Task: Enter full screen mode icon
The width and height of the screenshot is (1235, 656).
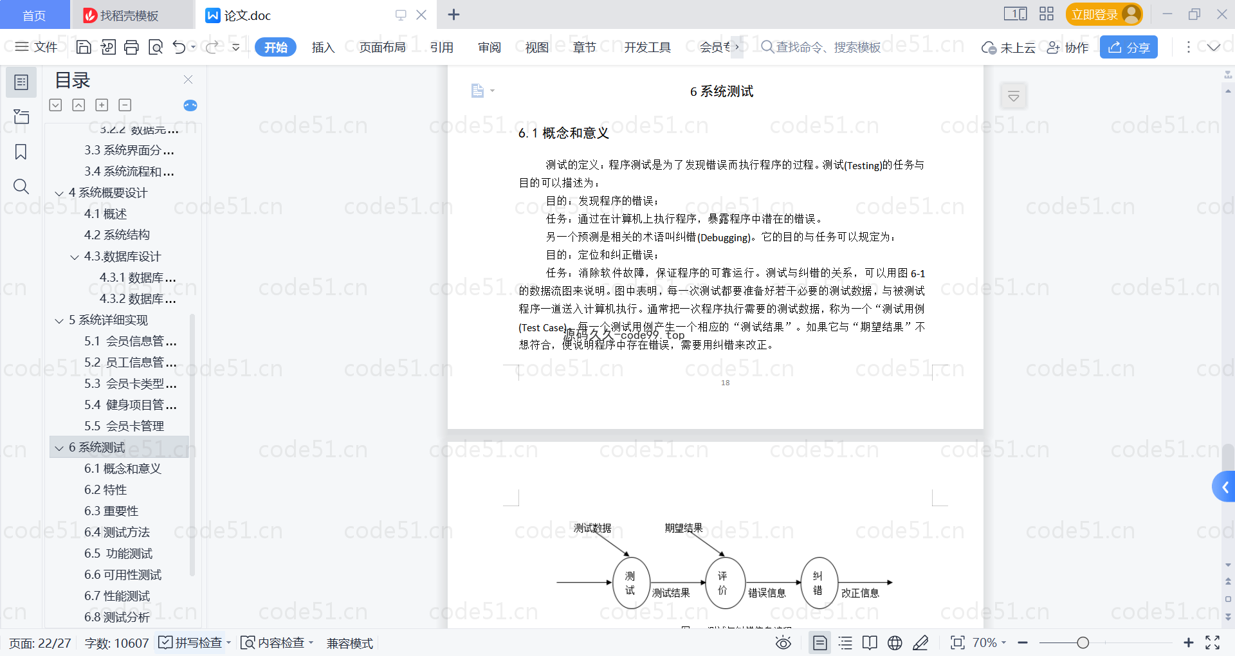Action: [x=1212, y=642]
